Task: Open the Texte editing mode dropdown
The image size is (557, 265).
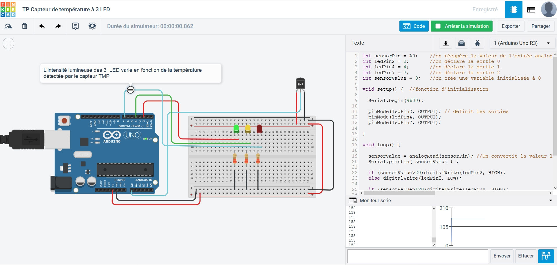Action: pyautogui.click(x=358, y=43)
